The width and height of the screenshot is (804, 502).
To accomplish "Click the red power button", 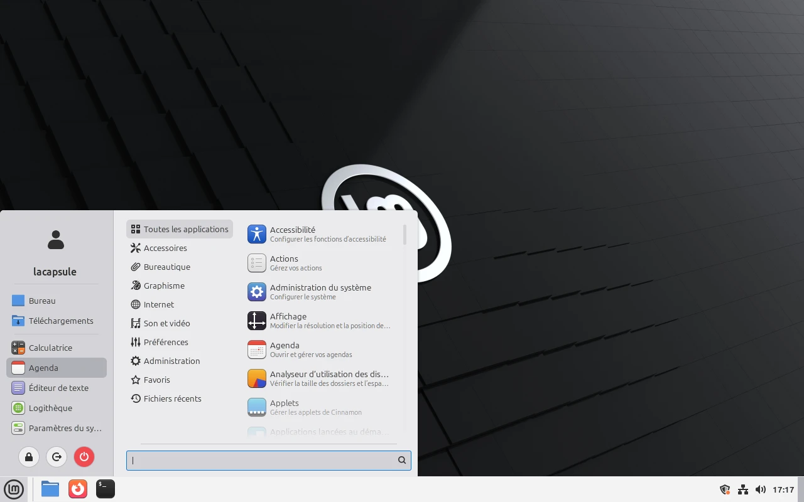I will tap(84, 457).
